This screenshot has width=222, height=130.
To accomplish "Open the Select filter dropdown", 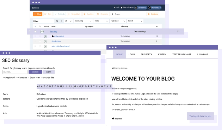I will (x=135, y=21).
